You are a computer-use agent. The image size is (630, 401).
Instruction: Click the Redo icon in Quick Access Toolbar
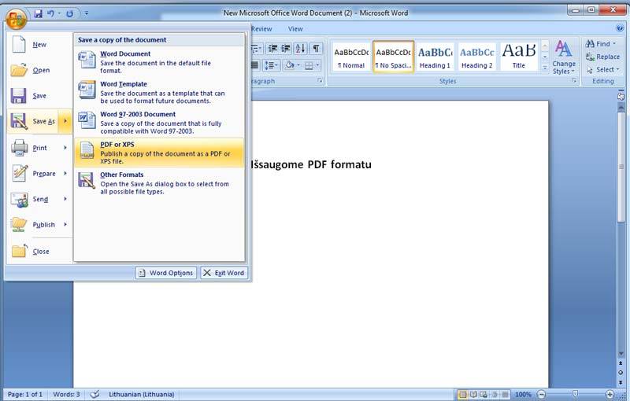click(x=69, y=13)
